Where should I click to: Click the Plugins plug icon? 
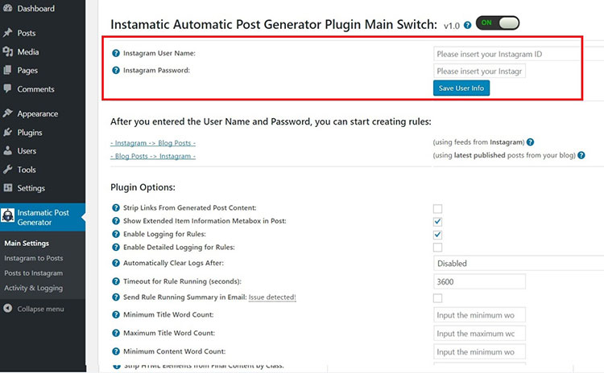click(8, 132)
